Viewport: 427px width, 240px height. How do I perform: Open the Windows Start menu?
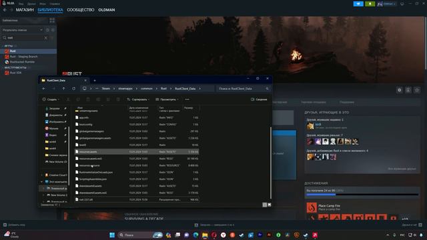coord(112,235)
